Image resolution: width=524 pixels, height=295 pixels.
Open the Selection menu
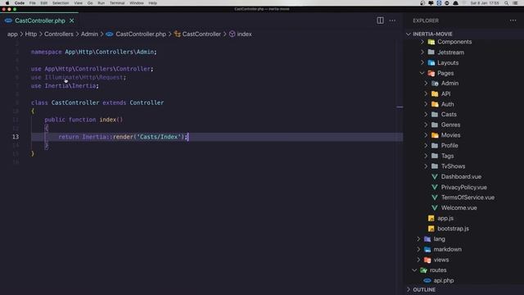61,3
